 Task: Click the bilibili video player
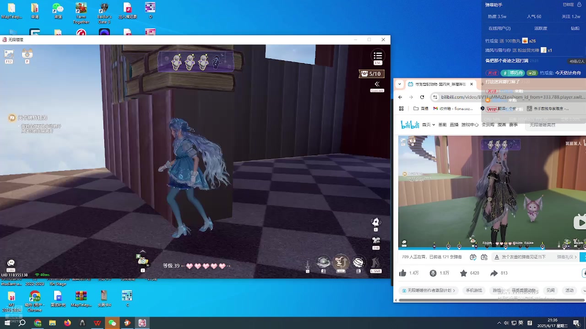[x=492, y=192]
